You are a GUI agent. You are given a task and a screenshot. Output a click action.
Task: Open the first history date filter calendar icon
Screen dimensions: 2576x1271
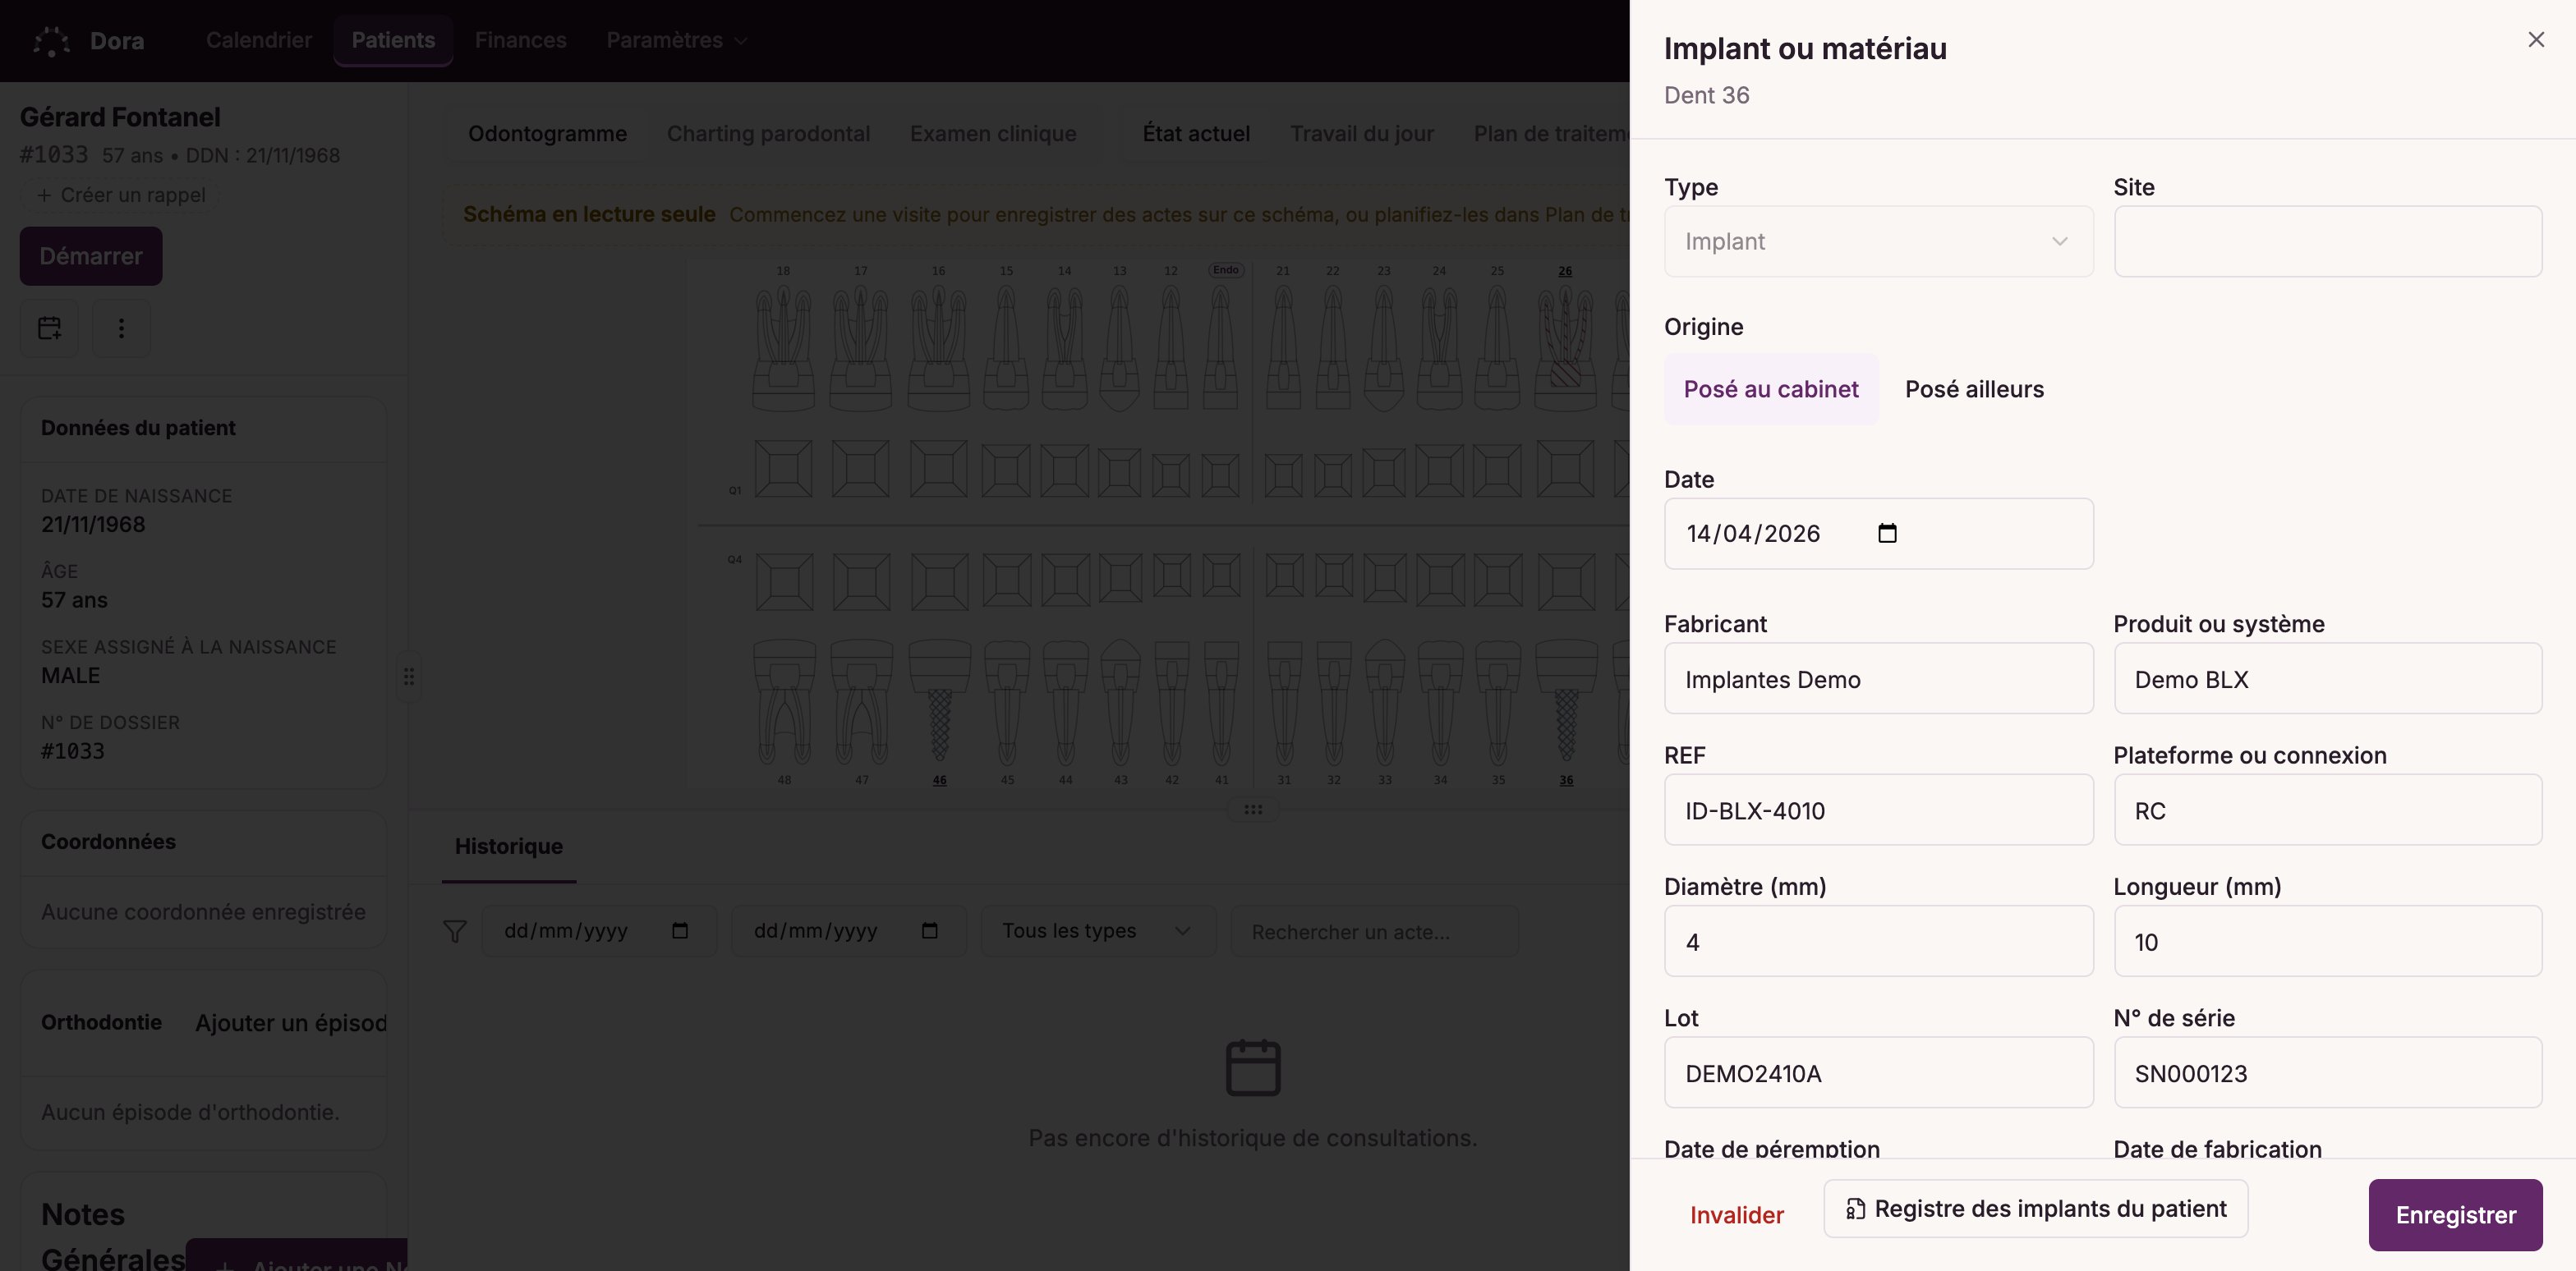pyautogui.click(x=680, y=930)
